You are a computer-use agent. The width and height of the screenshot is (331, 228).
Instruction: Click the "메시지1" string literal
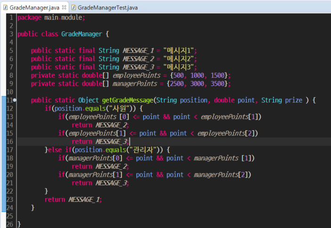click(178, 51)
